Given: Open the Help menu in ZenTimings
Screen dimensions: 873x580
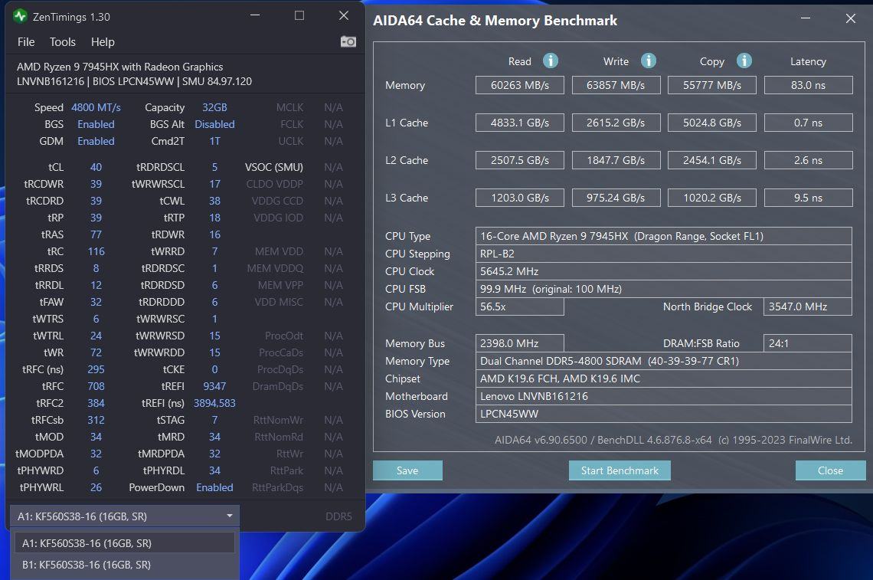Looking at the screenshot, I should click(103, 42).
